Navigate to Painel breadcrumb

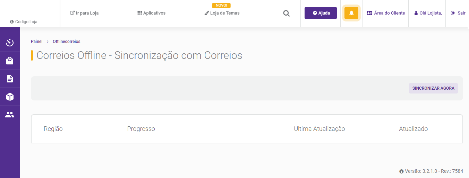coord(37,42)
